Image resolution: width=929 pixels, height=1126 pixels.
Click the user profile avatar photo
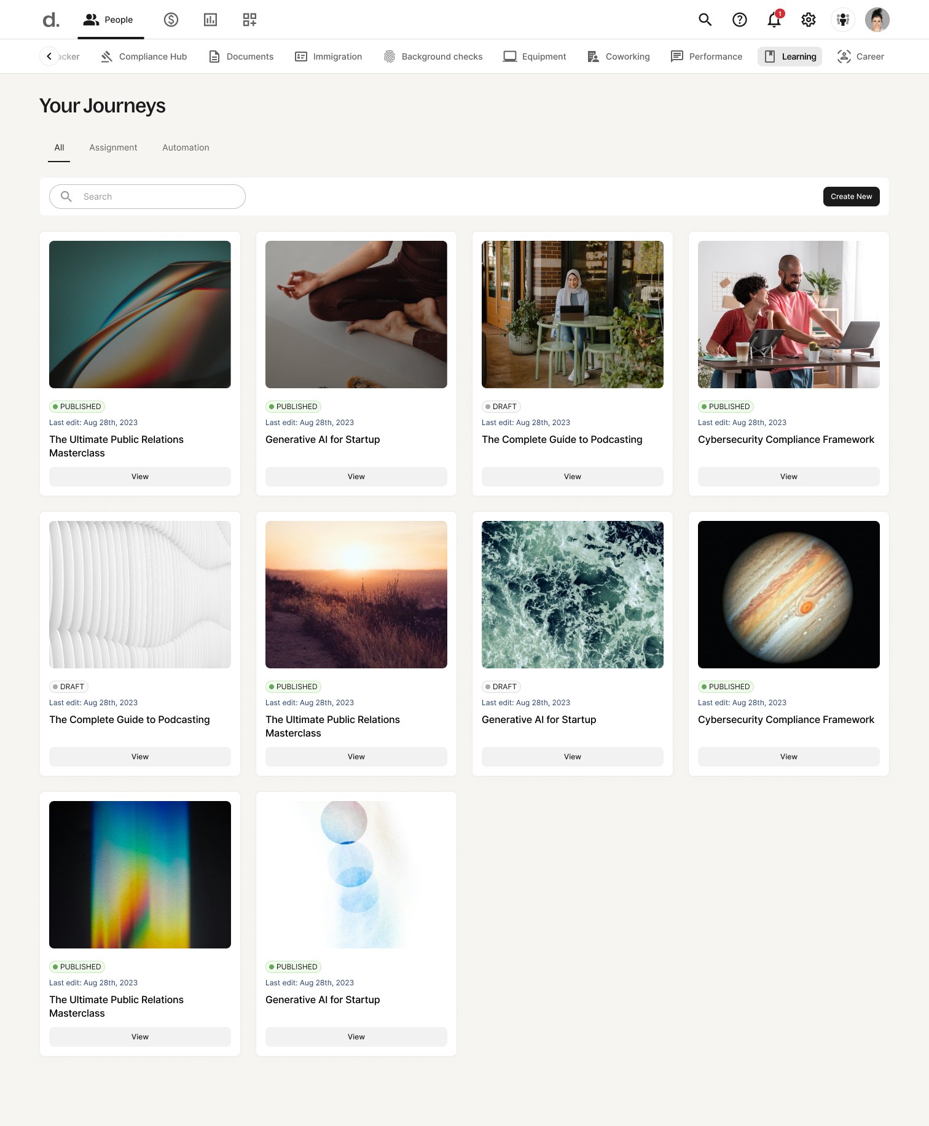[x=877, y=20]
